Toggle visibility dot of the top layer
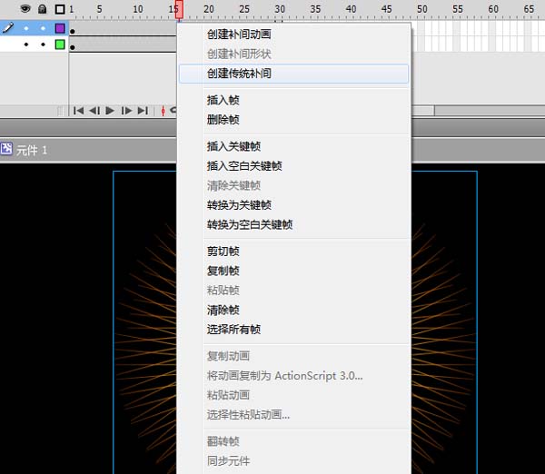Screen dimensions: 545x474 26,28
